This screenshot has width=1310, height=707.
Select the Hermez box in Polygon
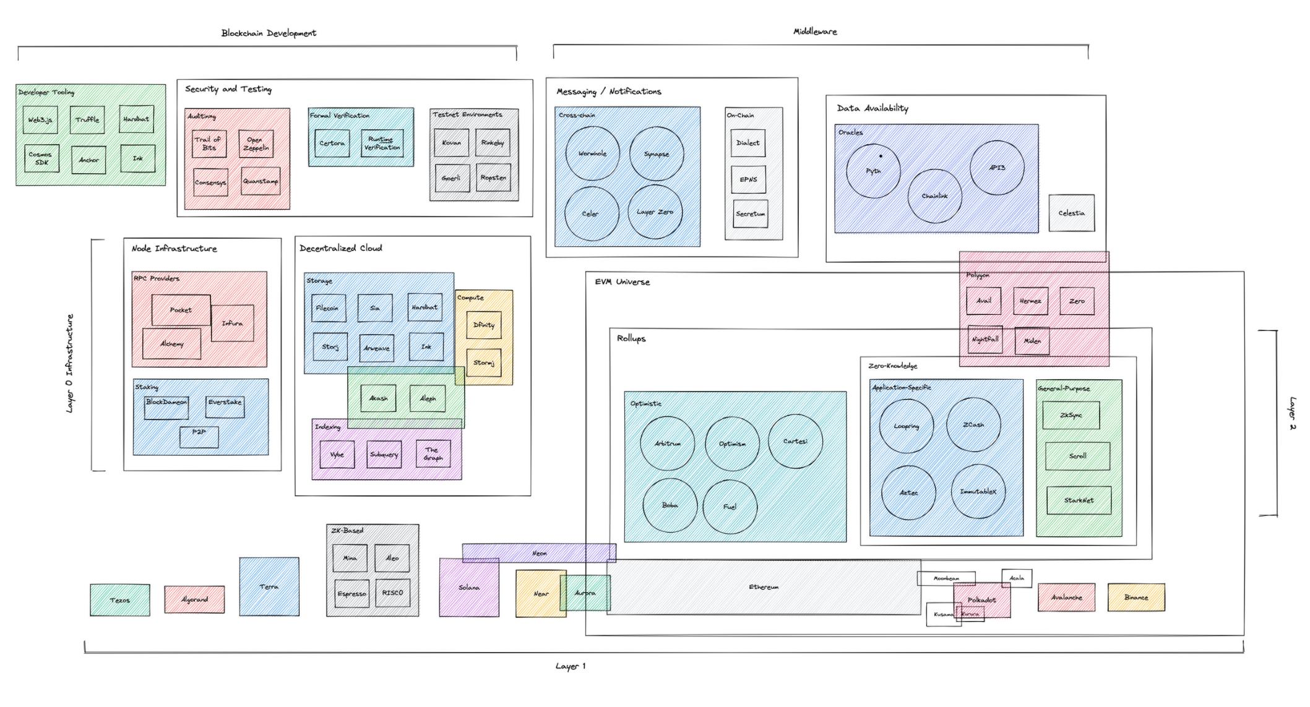(1030, 301)
